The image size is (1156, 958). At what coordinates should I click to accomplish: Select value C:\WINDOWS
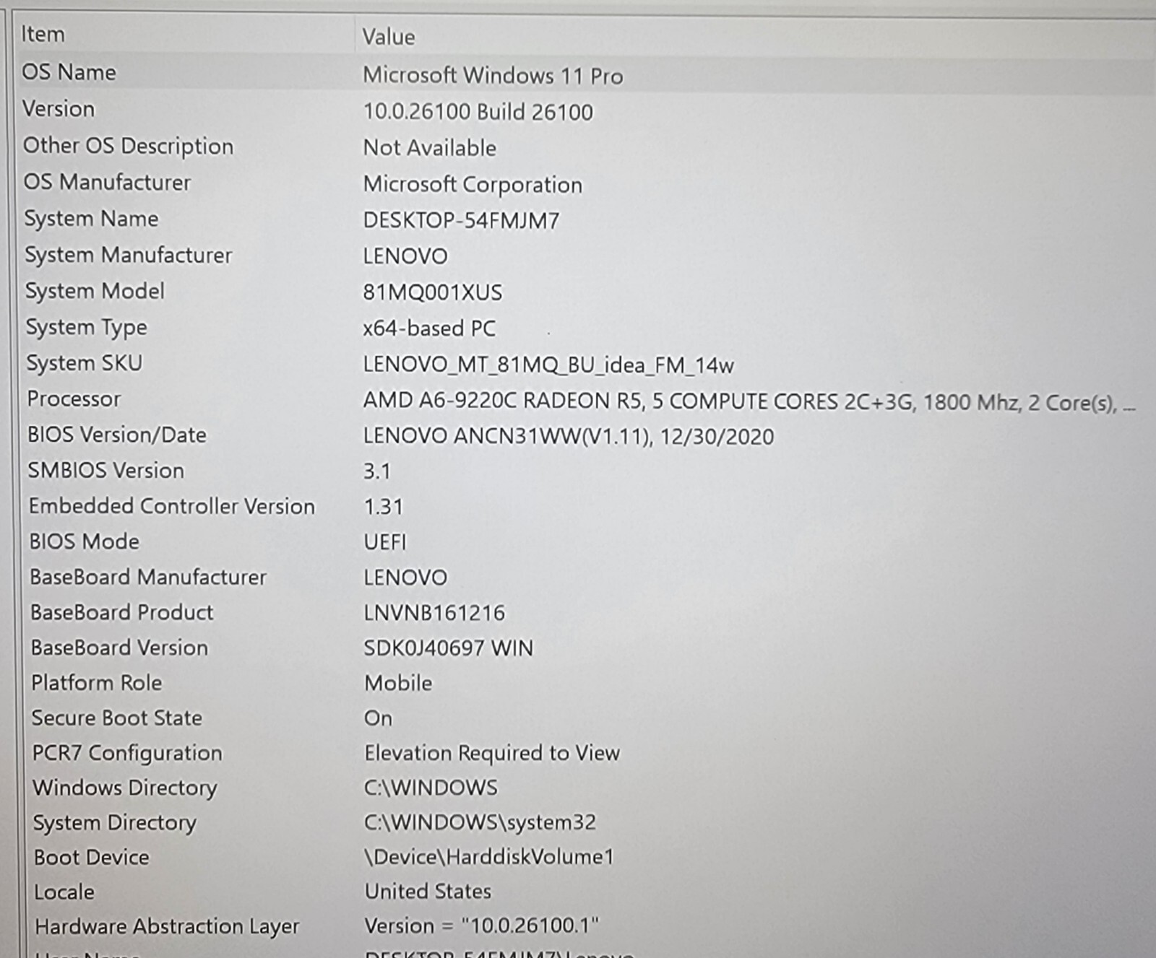(x=431, y=787)
